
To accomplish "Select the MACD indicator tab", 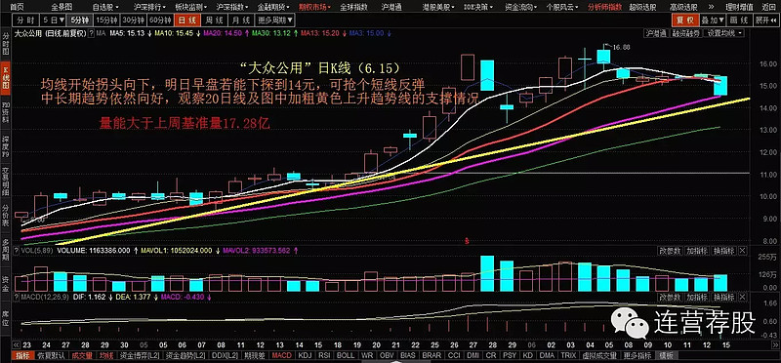I will [x=282, y=355].
